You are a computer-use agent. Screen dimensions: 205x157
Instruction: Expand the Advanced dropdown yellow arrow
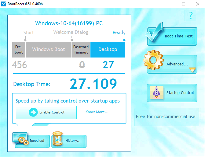192,70
